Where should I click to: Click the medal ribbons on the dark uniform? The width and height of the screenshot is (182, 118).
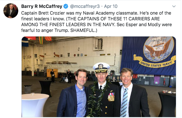[x=111, y=97]
